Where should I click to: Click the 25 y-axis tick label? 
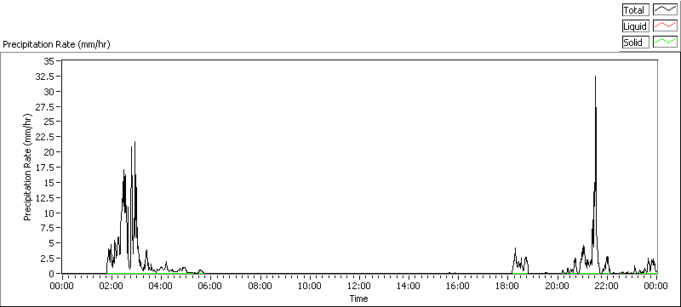pyautogui.click(x=49, y=122)
